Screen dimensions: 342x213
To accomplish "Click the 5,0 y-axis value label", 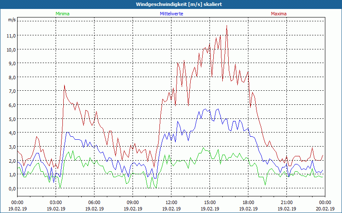I will 11,119.
